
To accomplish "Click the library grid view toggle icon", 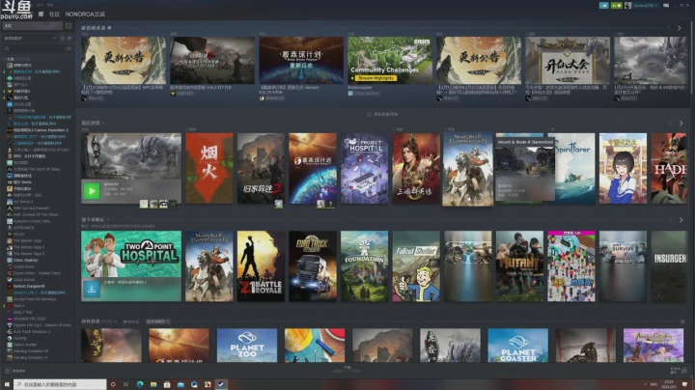I will (x=69, y=26).
